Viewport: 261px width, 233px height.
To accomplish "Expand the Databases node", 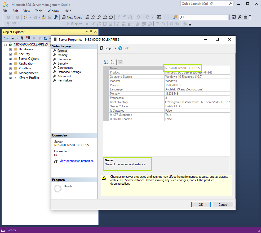I will 10,49.
